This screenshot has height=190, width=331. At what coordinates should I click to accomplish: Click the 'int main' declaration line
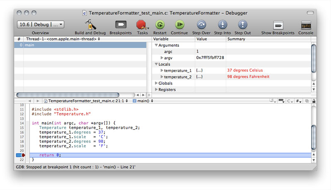coord(74,123)
